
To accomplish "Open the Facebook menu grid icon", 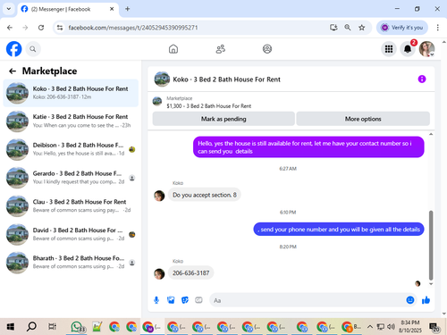I will tap(389, 49).
